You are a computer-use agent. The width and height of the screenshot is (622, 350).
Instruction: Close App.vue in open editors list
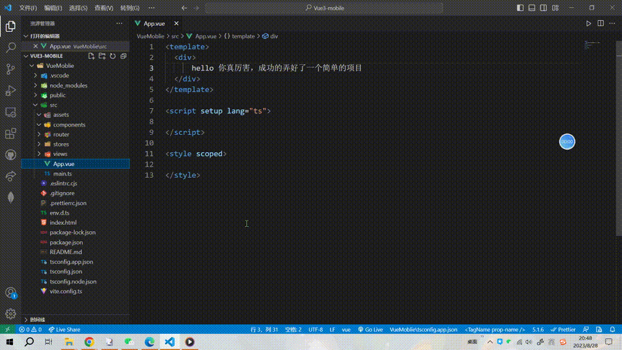(35, 46)
